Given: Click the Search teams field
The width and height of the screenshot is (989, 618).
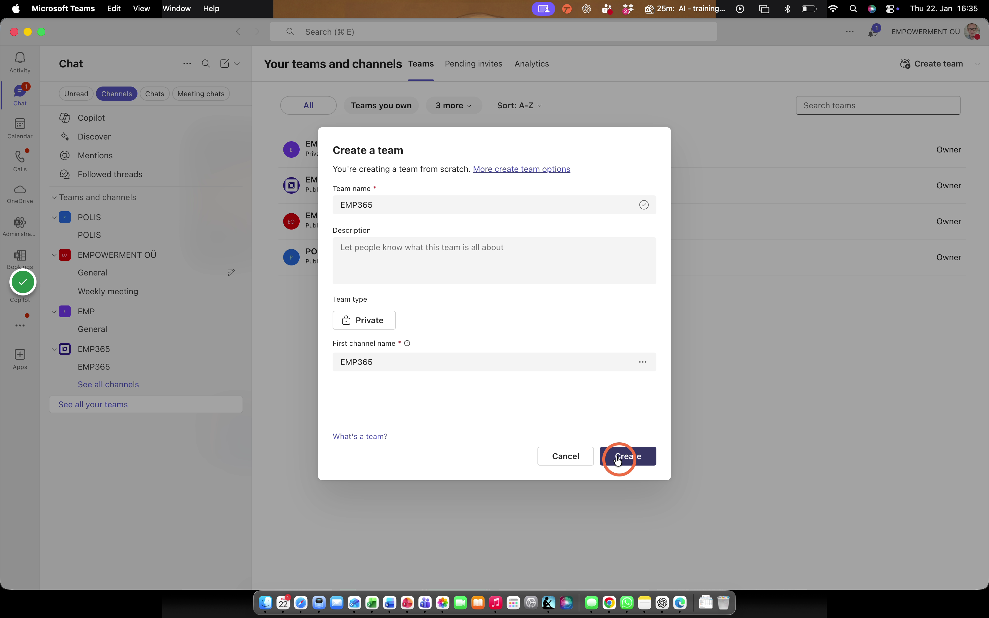Looking at the screenshot, I should coord(878,105).
